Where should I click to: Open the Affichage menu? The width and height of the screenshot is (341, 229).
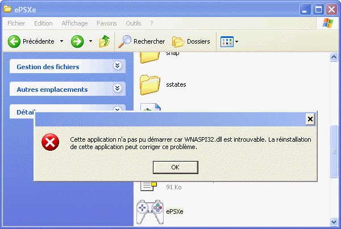(74, 23)
